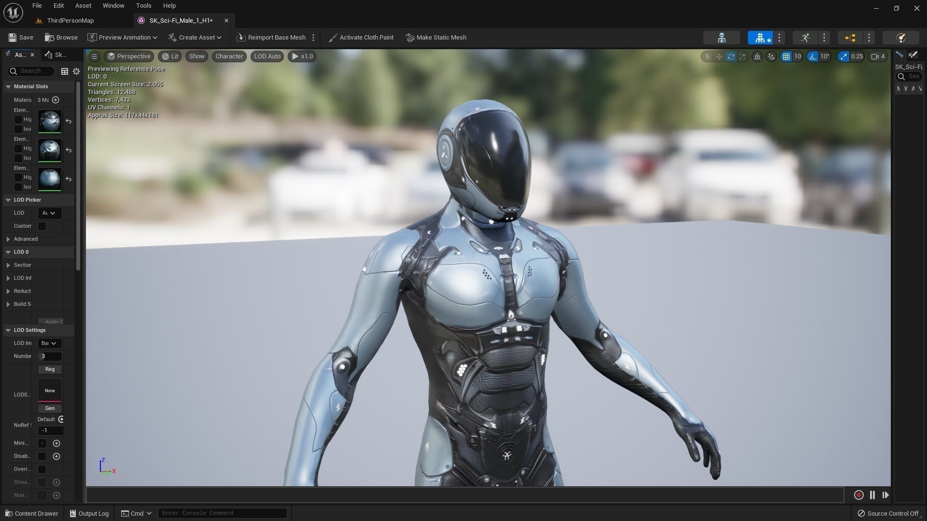Open the Tools menu
This screenshot has height=521, width=927.
pyautogui.click(x=143, y=6)
